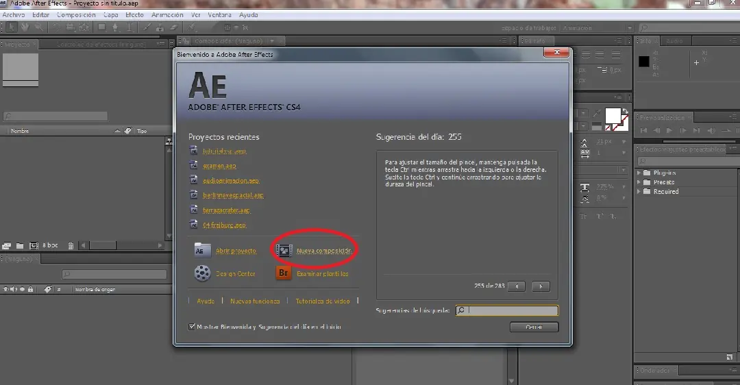Click the Nueva composición film icon
Viewport: 740px width, 385px height.
click(x=284, y=251)
